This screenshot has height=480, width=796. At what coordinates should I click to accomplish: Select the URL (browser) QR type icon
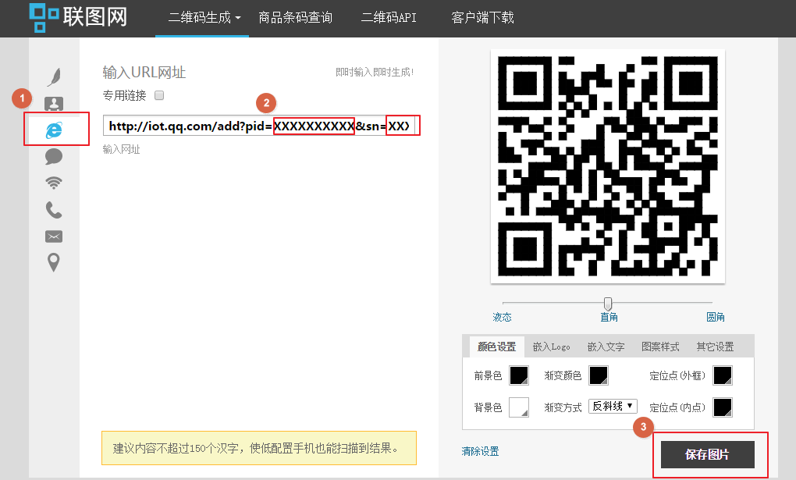click(54, 130)
